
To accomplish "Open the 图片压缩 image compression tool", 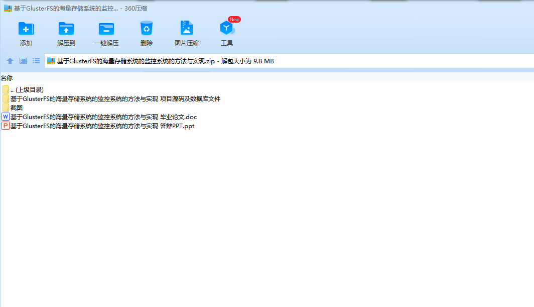I will [187, 28].
